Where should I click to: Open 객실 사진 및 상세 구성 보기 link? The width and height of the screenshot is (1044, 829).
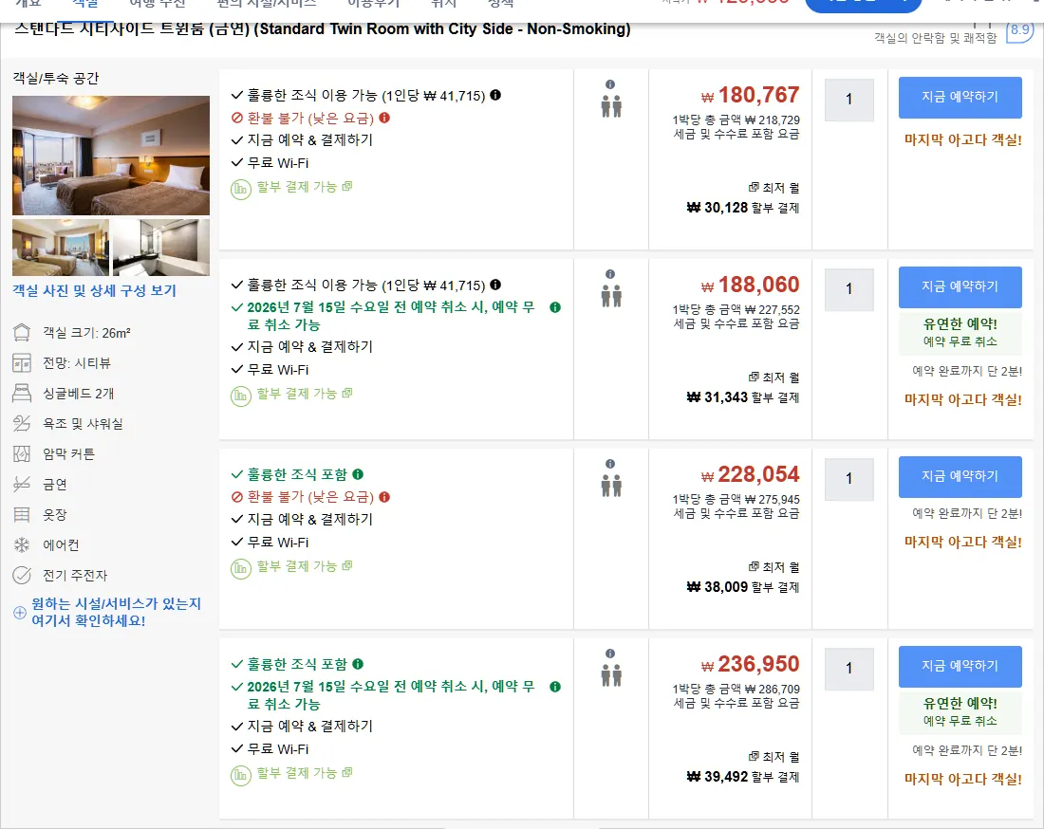[x=95, y=291]
